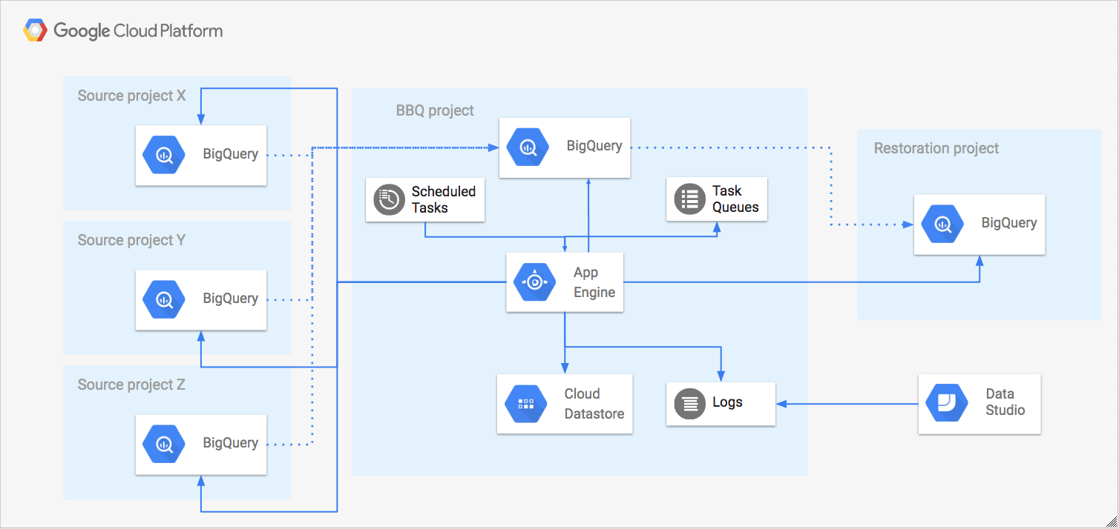This screenshot has width=1119, height=529.
Task: Select the Task Queues list icon
Action: pyautogui.click(x=689, y=200)
